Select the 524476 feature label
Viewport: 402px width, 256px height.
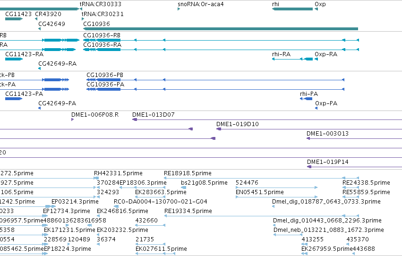tap(247, 183)
